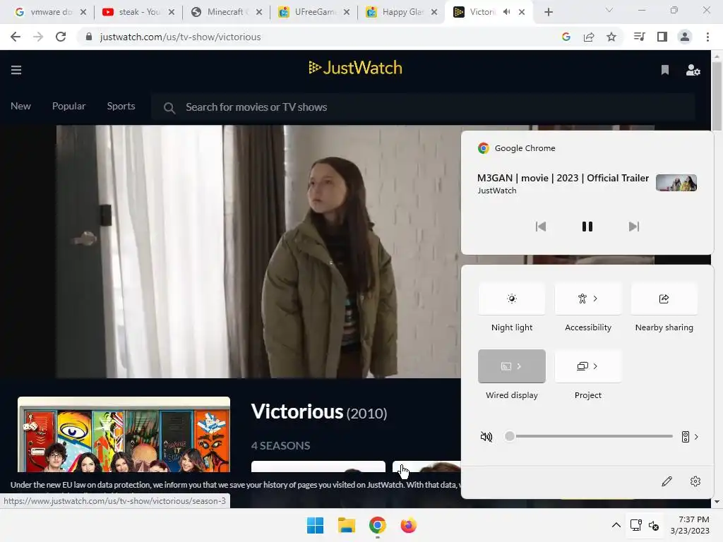Mute the Victorious tab audio icon

coord(506,12)
